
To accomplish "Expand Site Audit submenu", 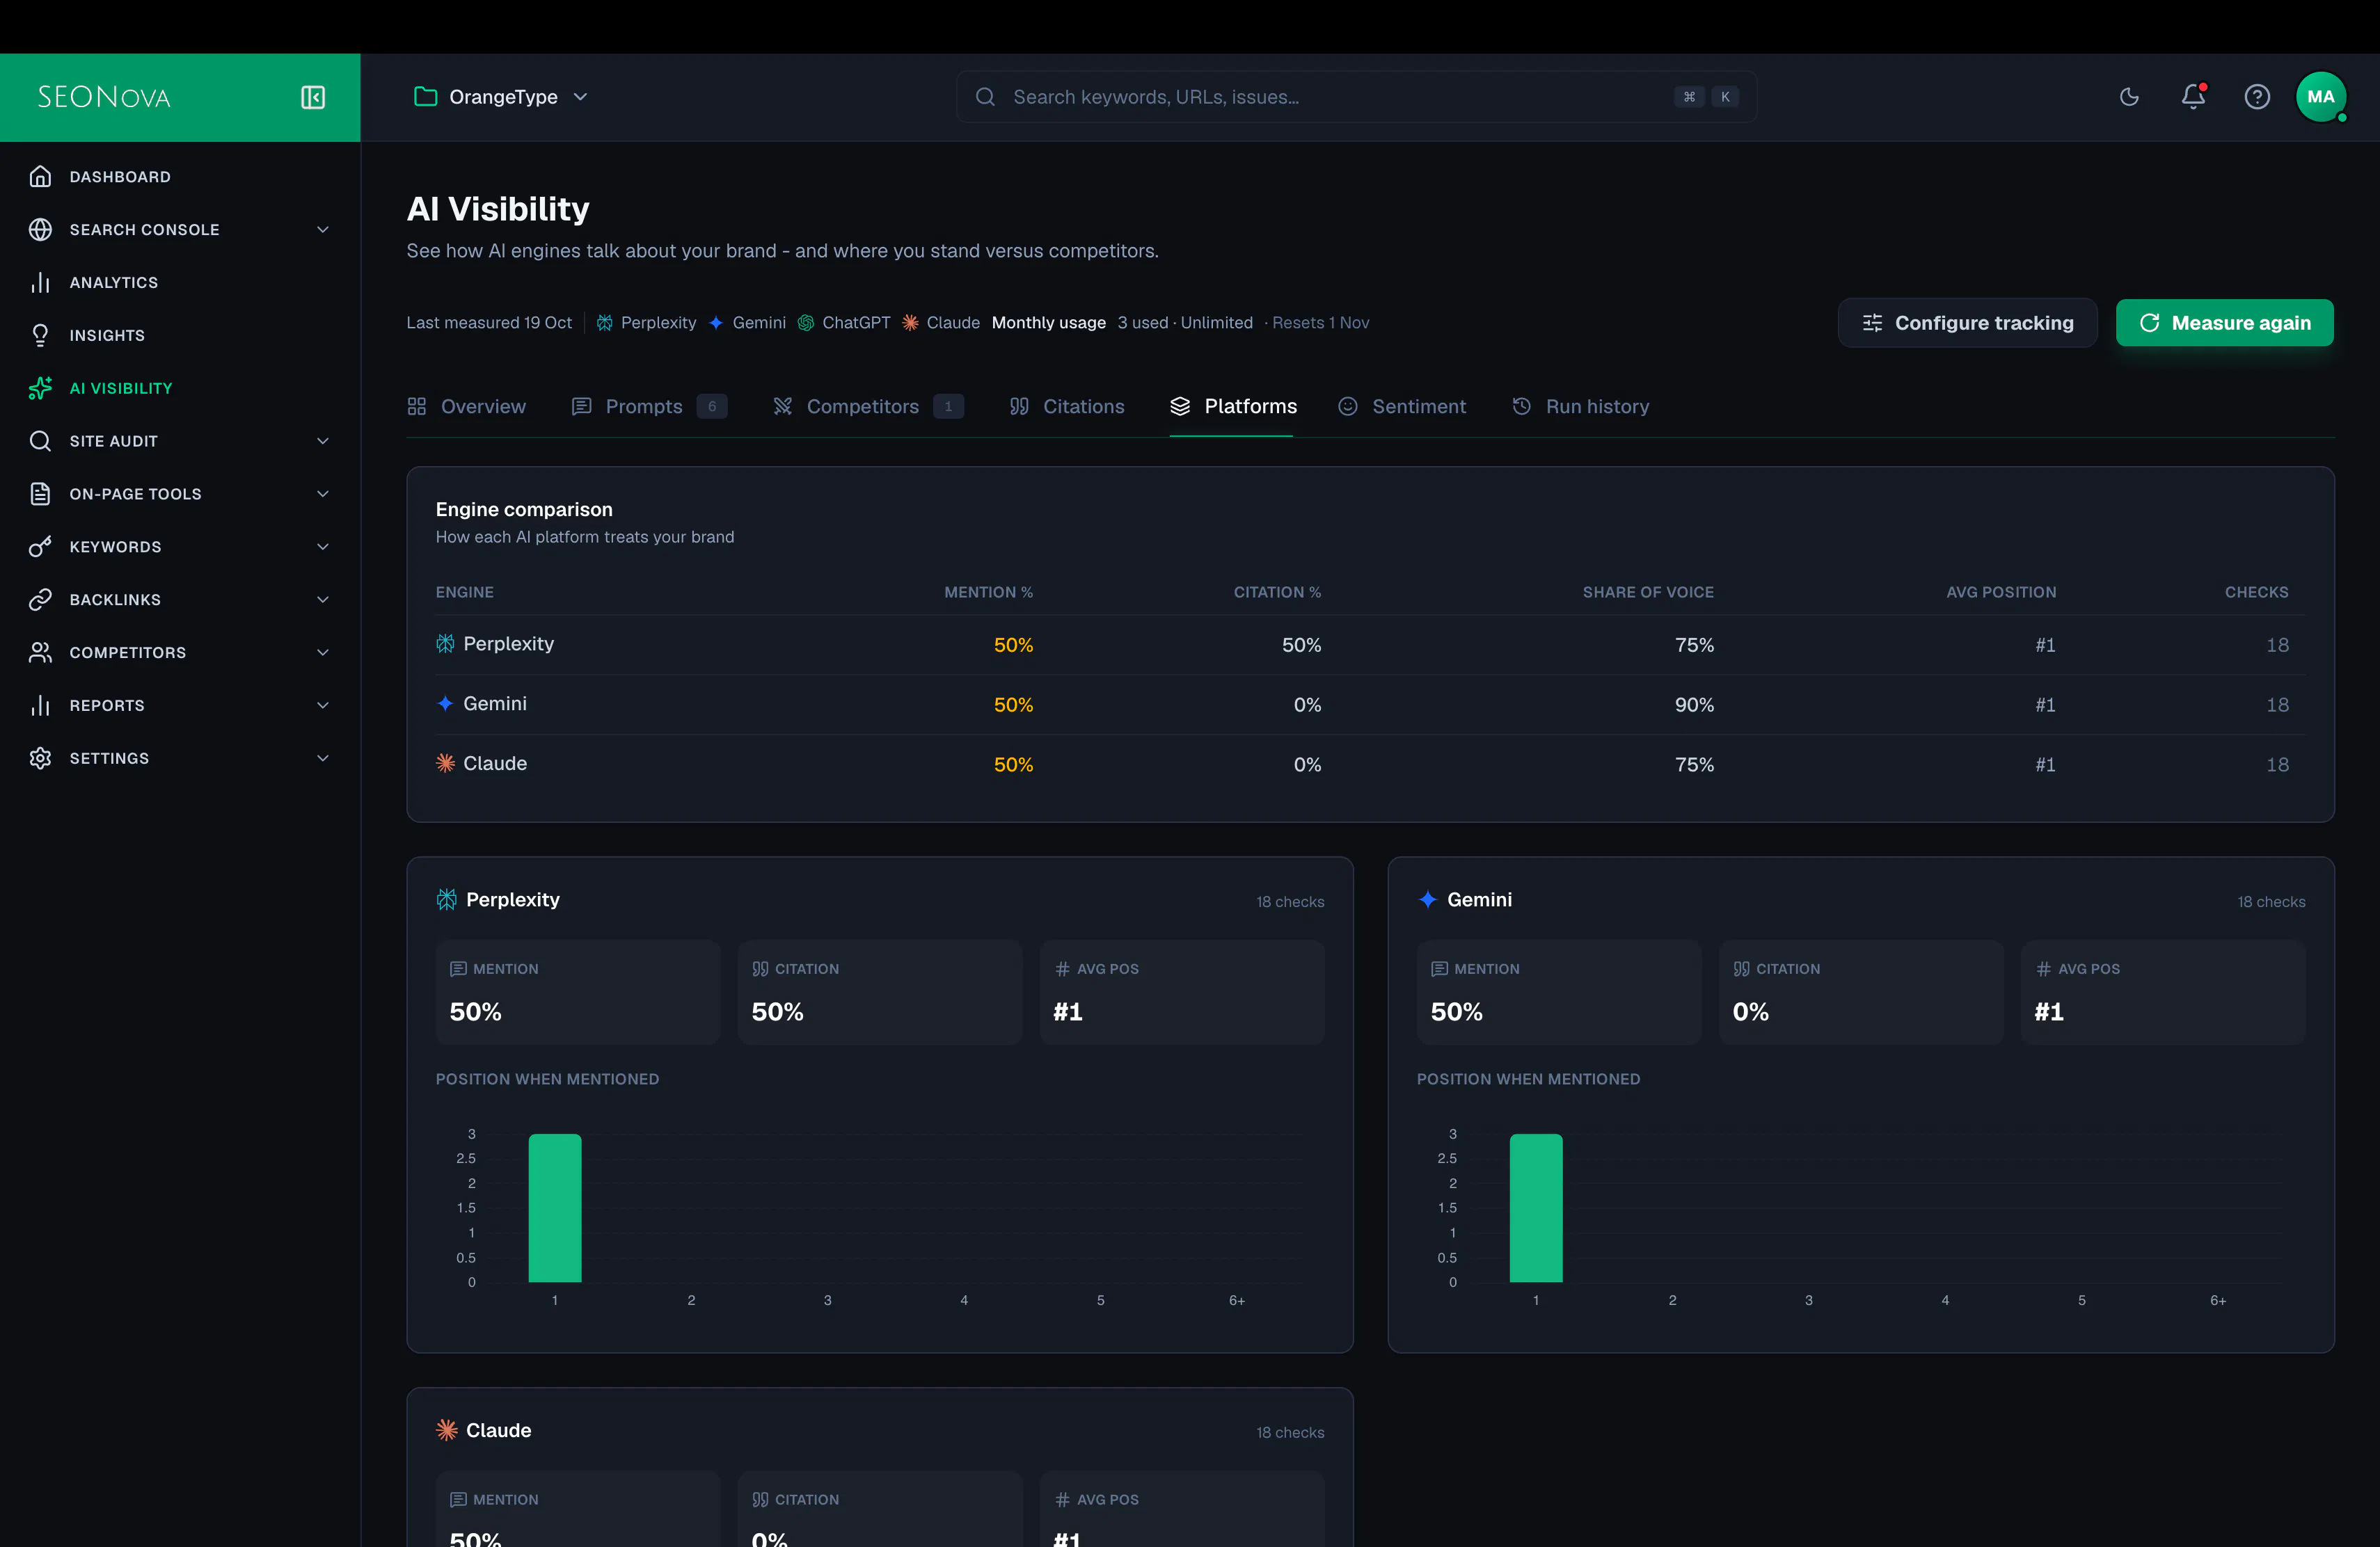I will click(x=323, y=442).
